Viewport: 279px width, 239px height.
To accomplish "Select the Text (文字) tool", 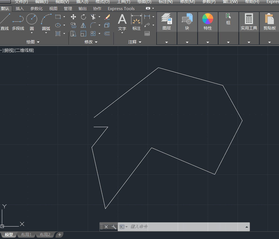I will [122, 22].
